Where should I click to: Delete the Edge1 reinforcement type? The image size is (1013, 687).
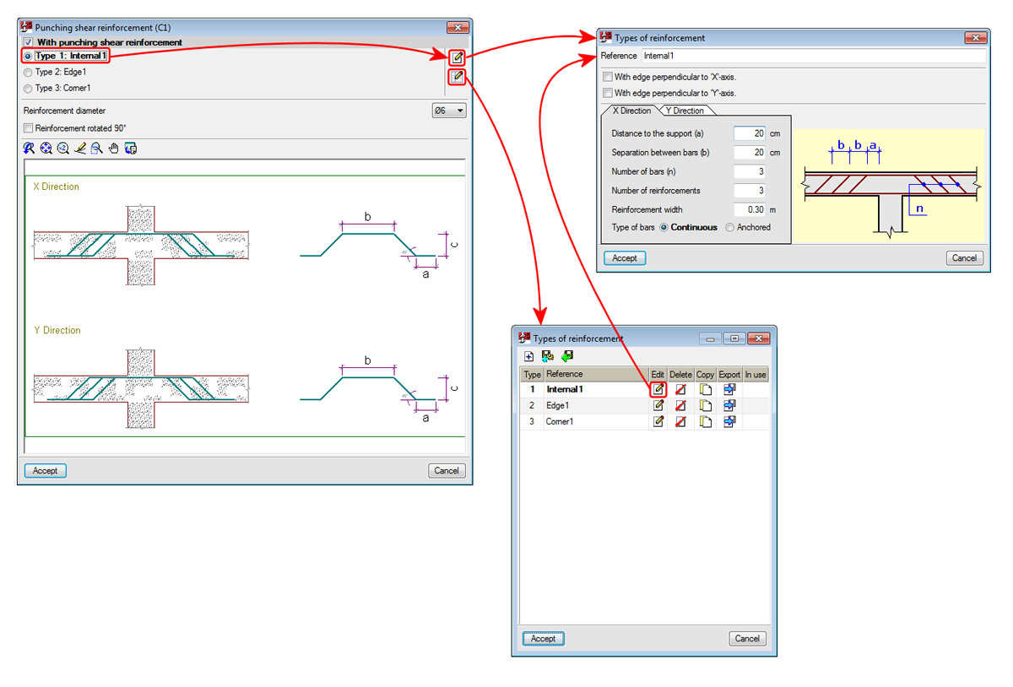680,405
